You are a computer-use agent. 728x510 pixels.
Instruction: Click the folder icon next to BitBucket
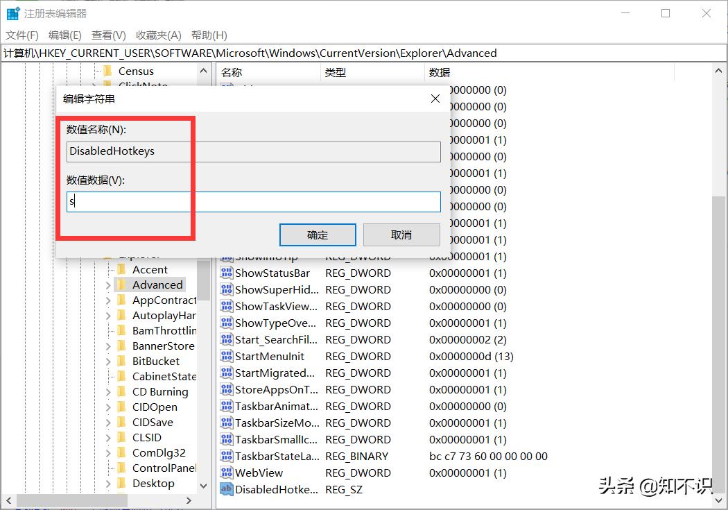pos(121,361)
